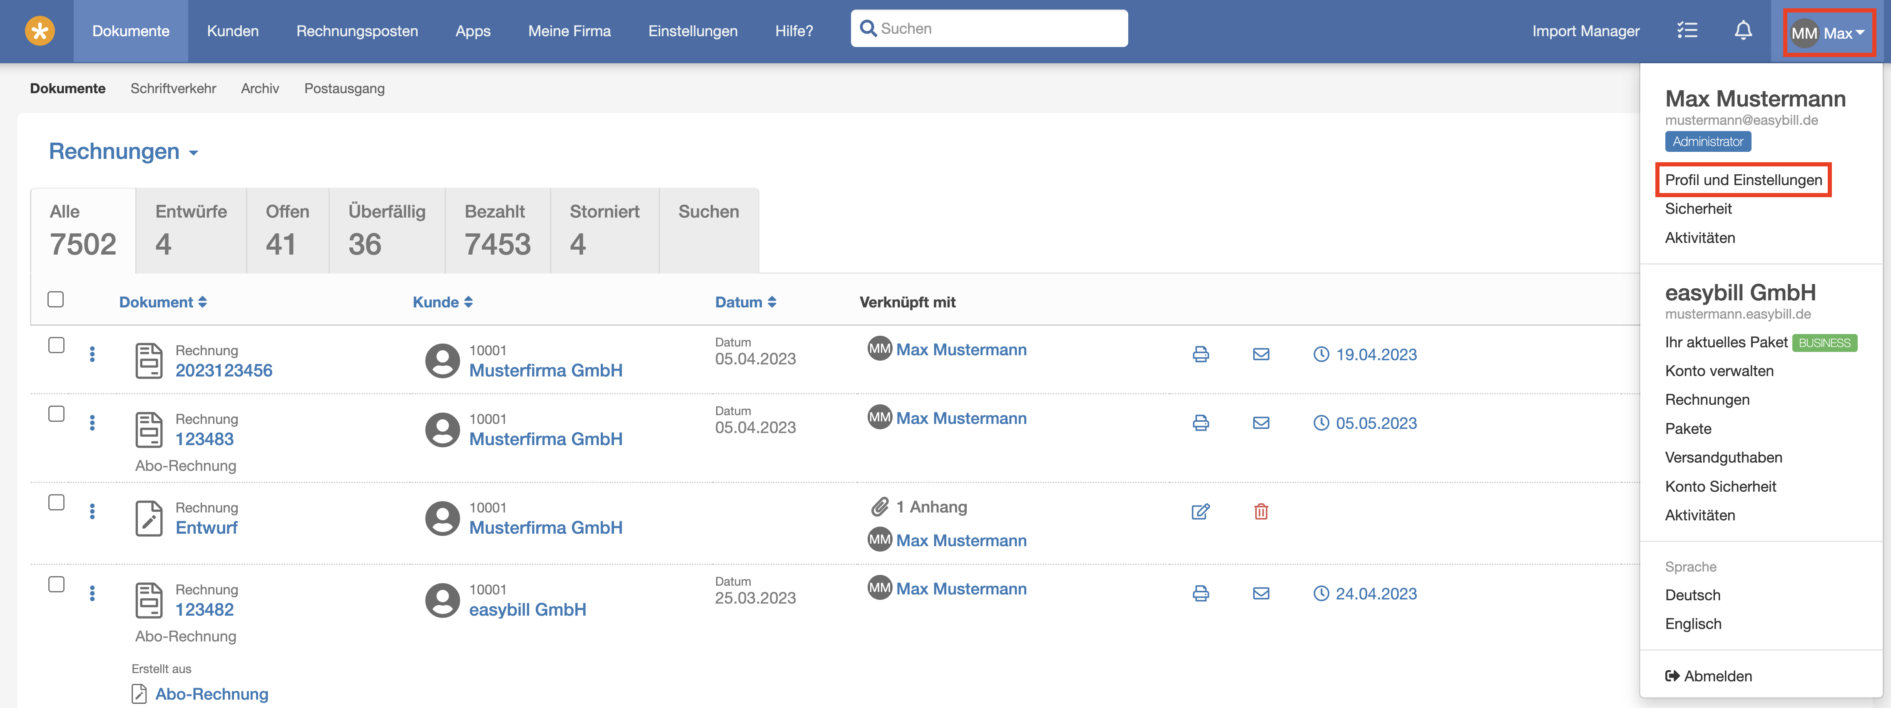Email invoice 123482 via envelope icon
The image size is (1891, 708).
pyautogui.click(x=1260, y=594)
